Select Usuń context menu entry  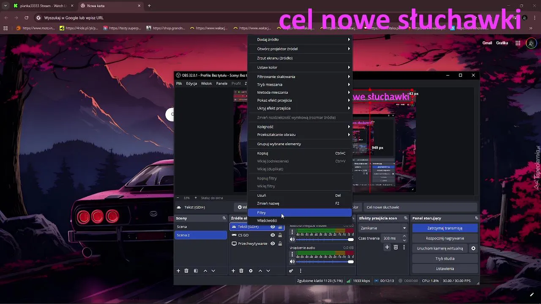300,195
